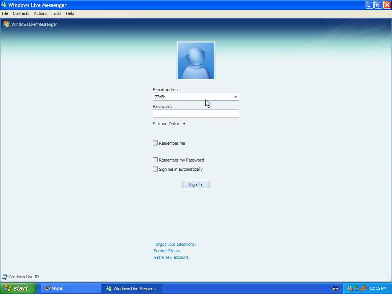Open the keyboard icon on the taskbar

pos(335,289)
